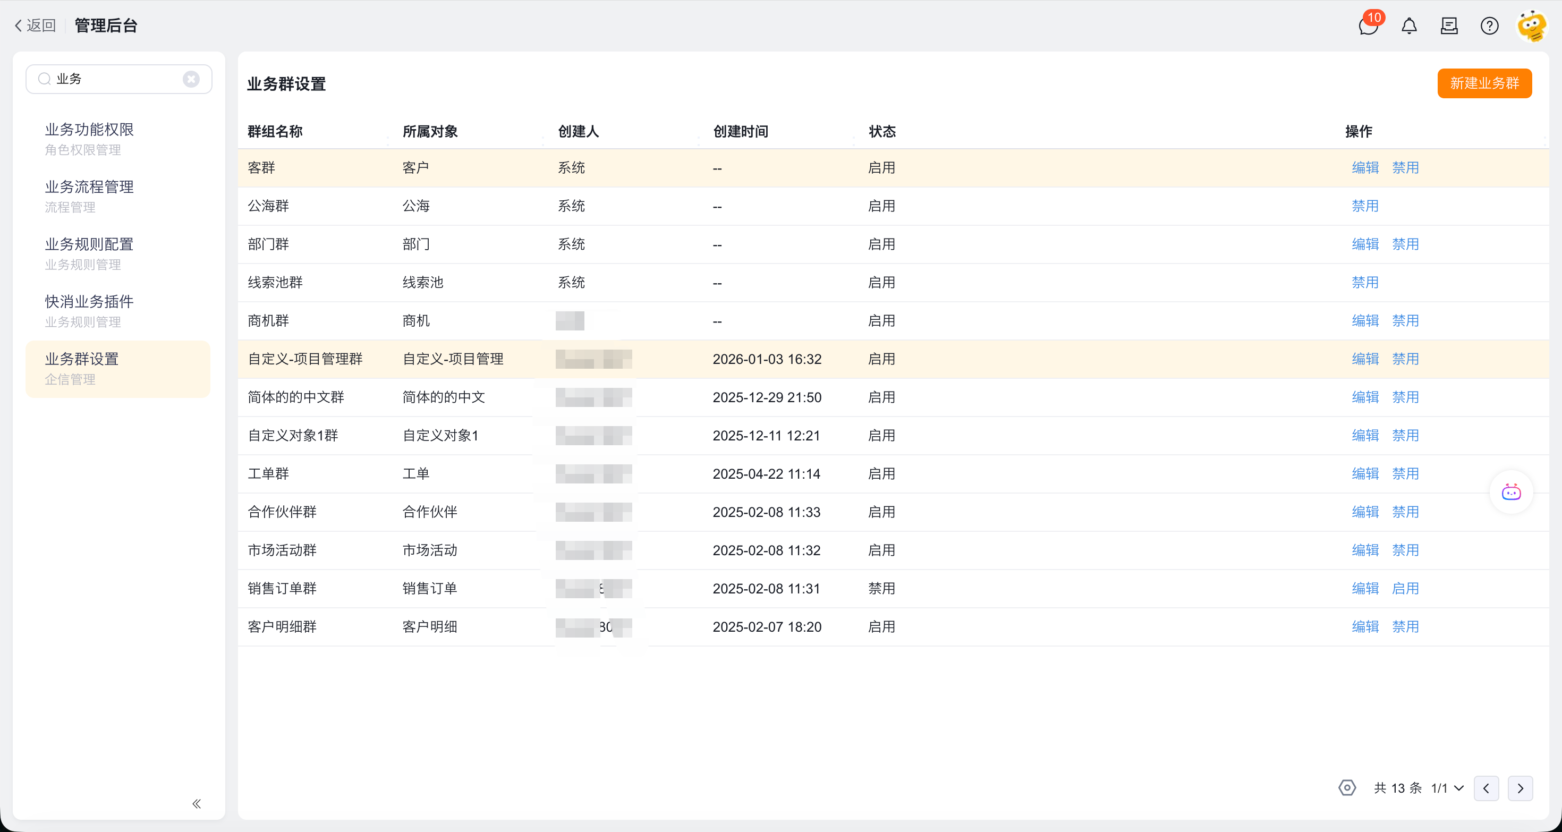Click the 返回 back link

click(x=35, y=26)
